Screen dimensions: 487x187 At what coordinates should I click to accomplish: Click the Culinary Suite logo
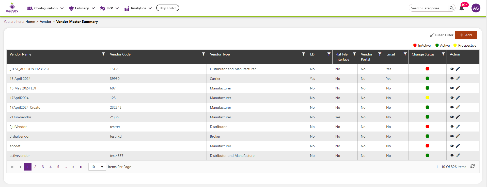pyautogui.click(x=12, y=8)
